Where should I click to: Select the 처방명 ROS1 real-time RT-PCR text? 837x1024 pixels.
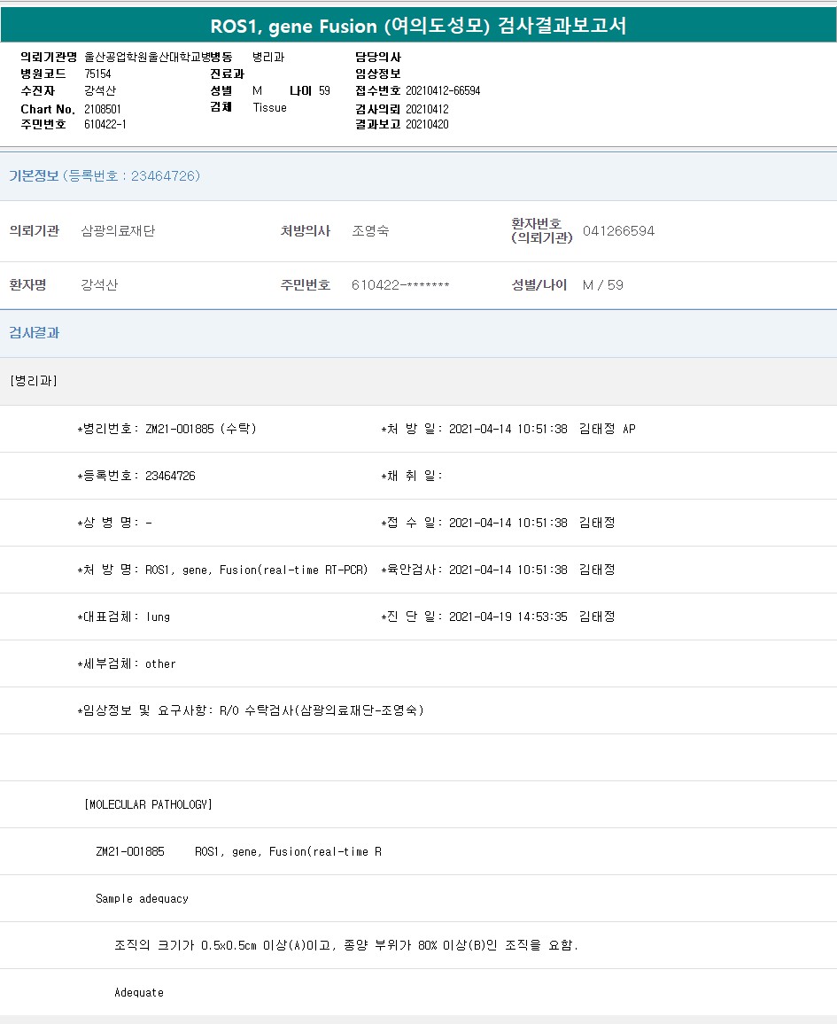point(256,570)
